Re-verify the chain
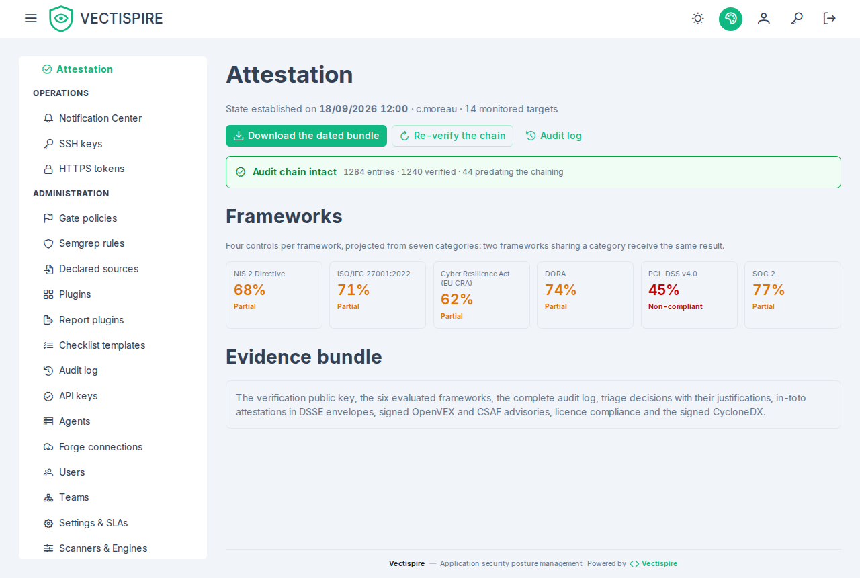Viewport: 860px width, 578px height. [x=452, y=136]
